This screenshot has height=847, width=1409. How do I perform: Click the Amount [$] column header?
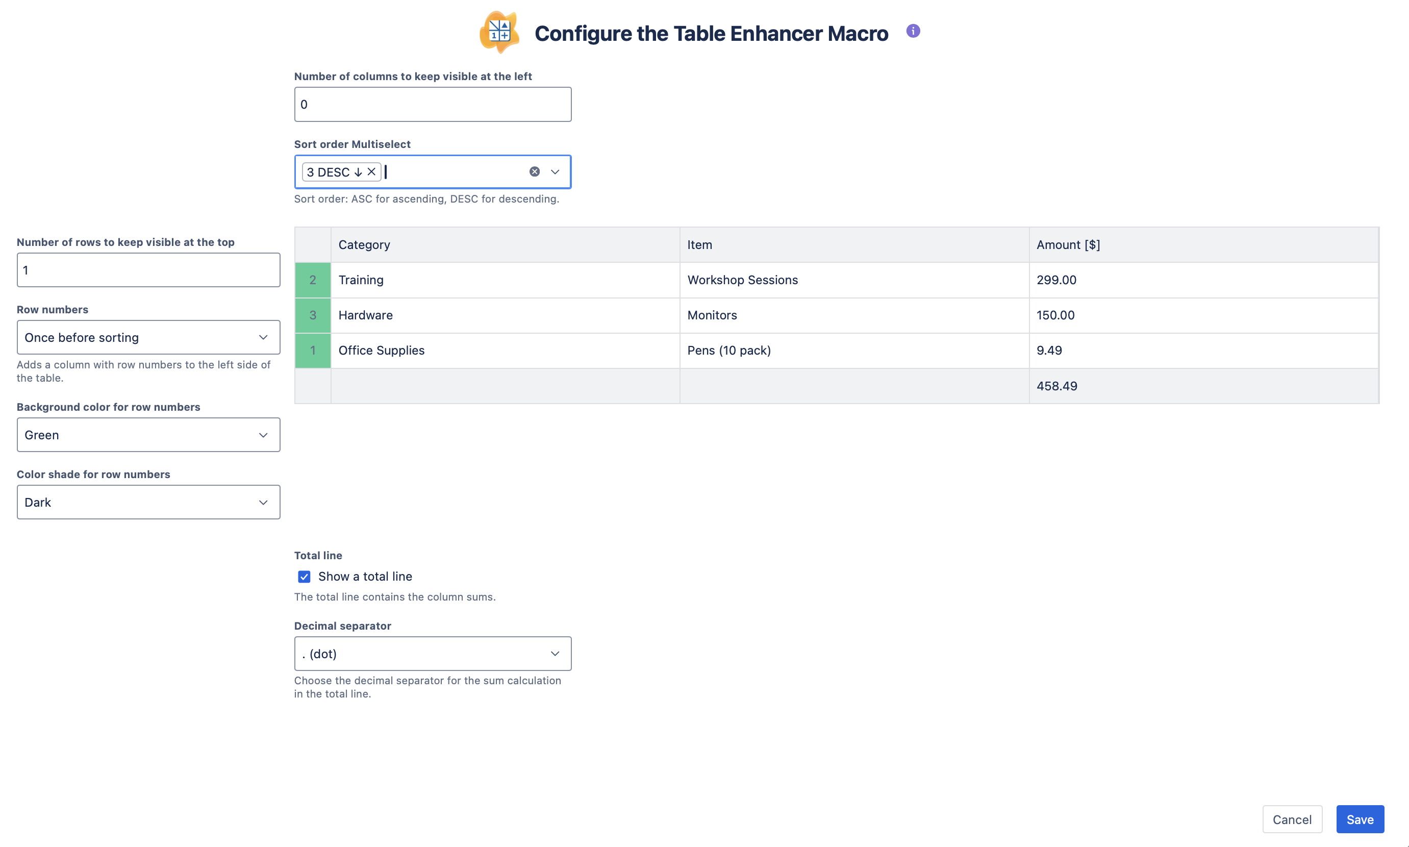[x=1068, y=245]
